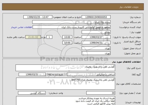
Task: Click the text ساعت باقی مانده
Action: [x=16, y=37]
